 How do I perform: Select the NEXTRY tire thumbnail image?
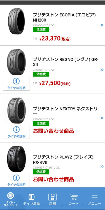(16, 111)
